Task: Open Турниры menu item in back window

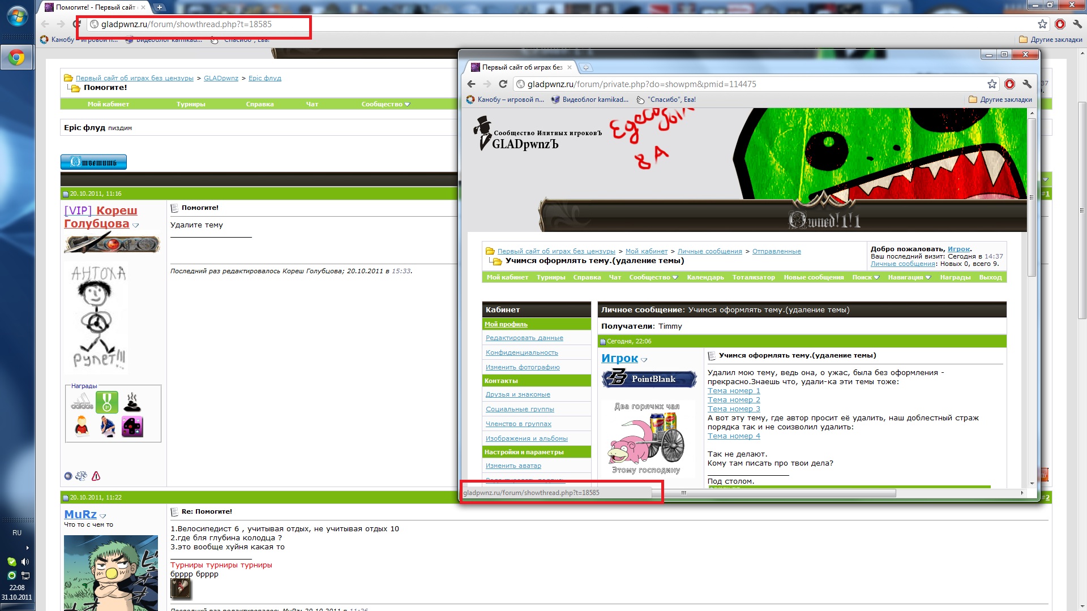Action: (x=191, y=104)
